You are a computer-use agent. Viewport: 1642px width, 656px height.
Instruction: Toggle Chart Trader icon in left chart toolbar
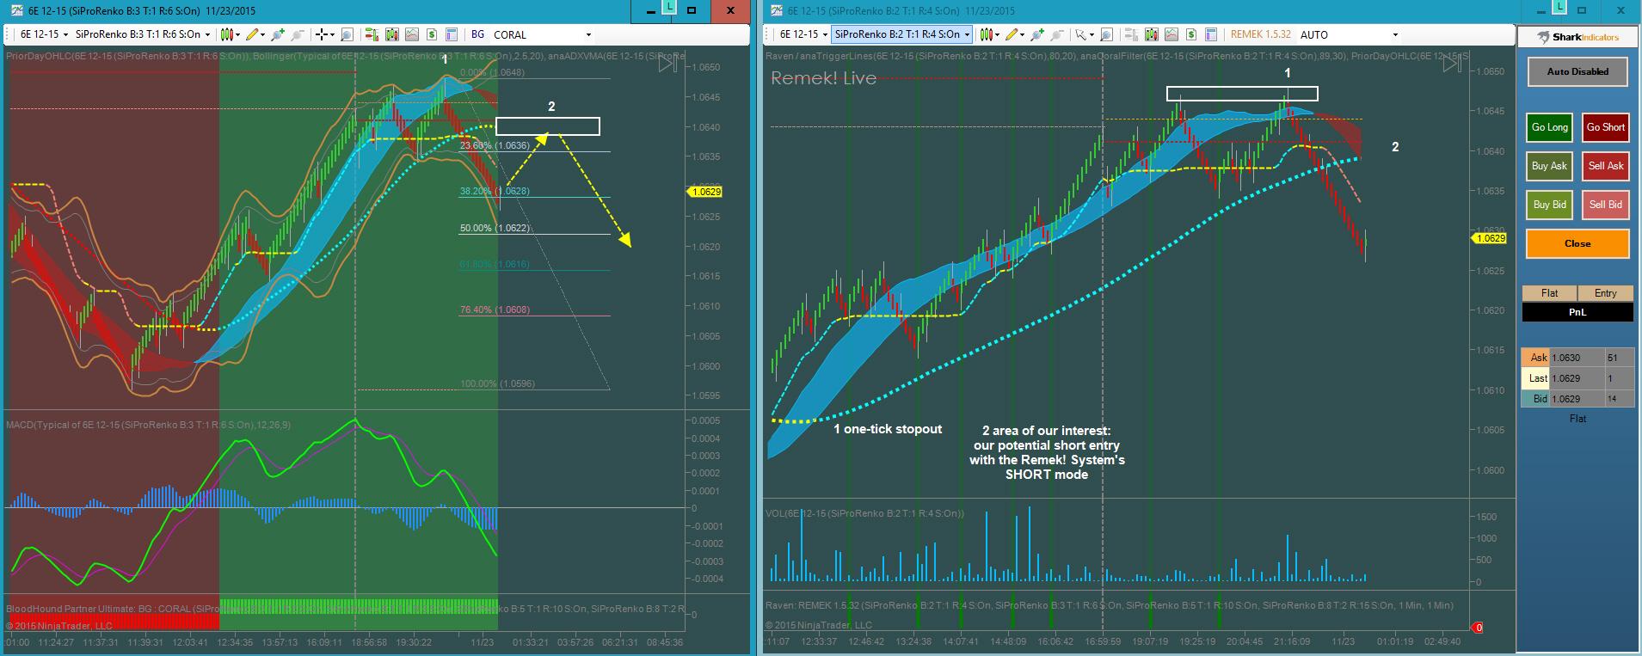pyautogui.click(x=372, y=34)
